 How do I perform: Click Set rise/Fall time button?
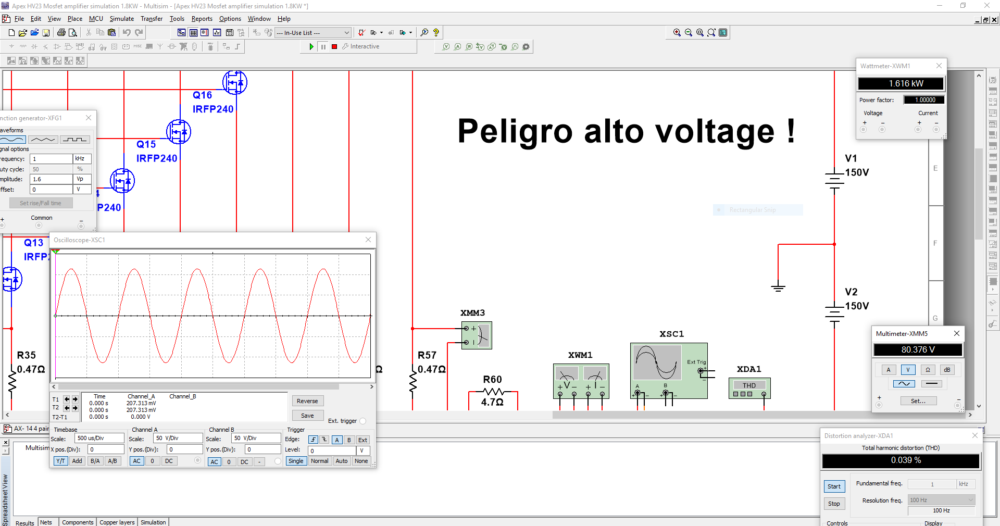point(41,203)
